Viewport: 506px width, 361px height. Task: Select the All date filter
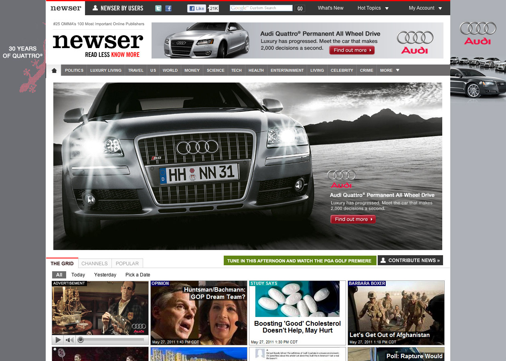tap(59, 275)
